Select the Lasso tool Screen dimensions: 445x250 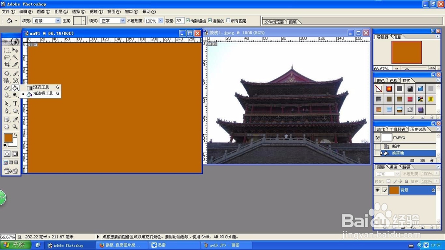point(7,57)
